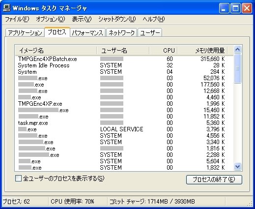This screenshot has height=209, width=255.
Task: Click the 15,460 K memory value
Action: pyautogui.click(x=214, y=110)
